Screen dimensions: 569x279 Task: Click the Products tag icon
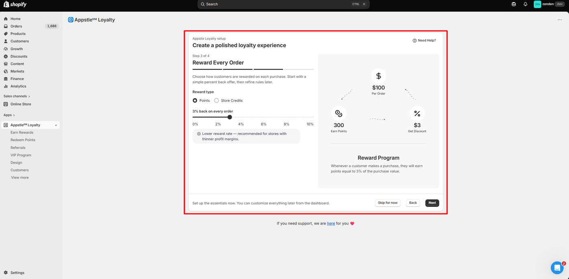tap(6, 34)
